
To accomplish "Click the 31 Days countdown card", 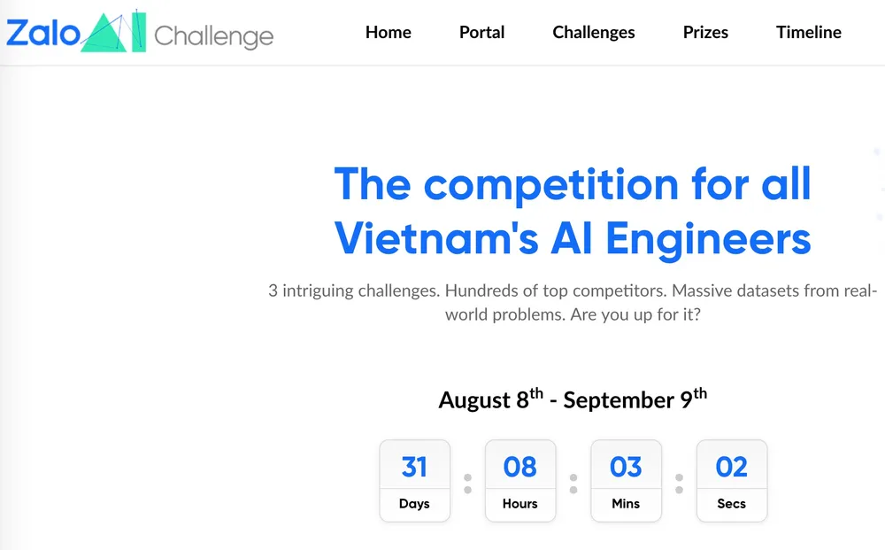I will coord(414,481).
